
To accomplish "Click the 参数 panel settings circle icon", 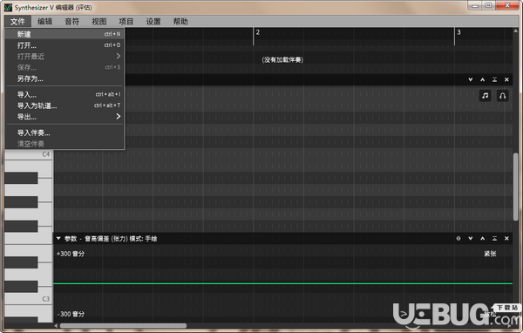I will (x=458, y=238).
